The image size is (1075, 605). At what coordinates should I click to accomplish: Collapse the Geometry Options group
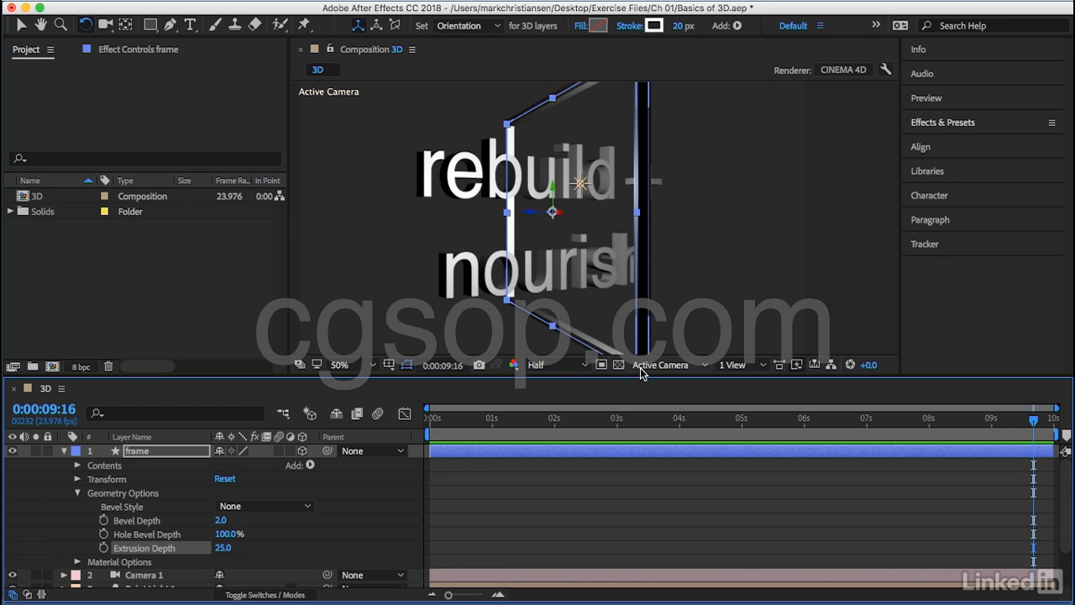(77, 493)
